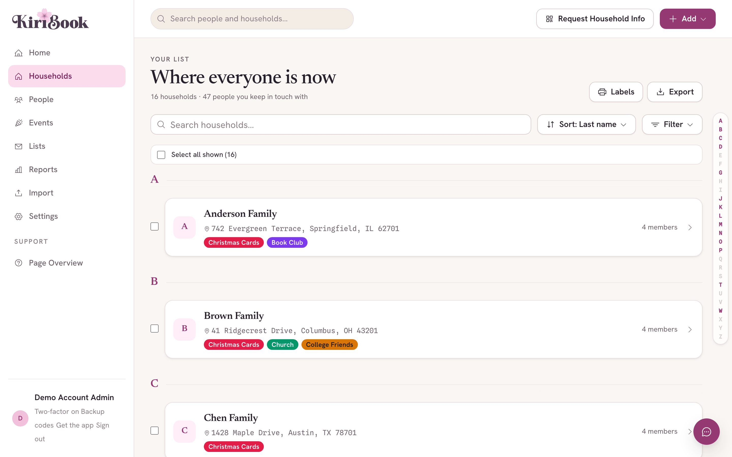Viewport: 732px width, 457px height.
Task: Click the Anderson Family avatar tile
Action: [x=185, y=227]
